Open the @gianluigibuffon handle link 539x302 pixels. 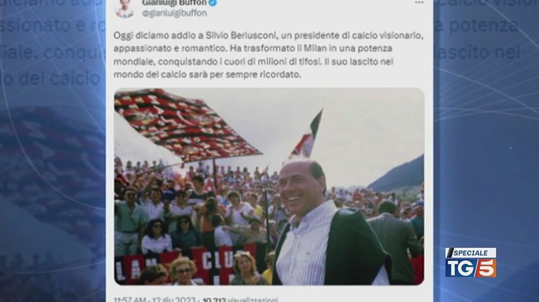(x=174, y=13)
